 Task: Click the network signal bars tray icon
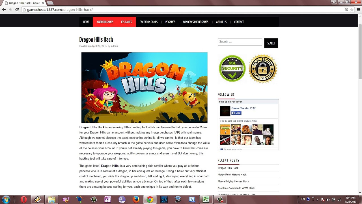click(339, 199)
